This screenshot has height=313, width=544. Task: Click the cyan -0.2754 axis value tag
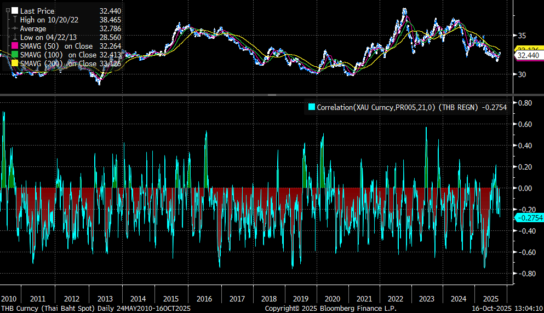(x=528, y=218)
